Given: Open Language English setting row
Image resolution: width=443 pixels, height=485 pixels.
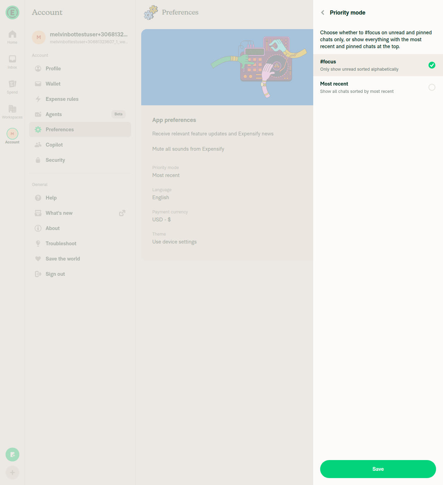Looking at the screenshot, I should click(227, 194).
